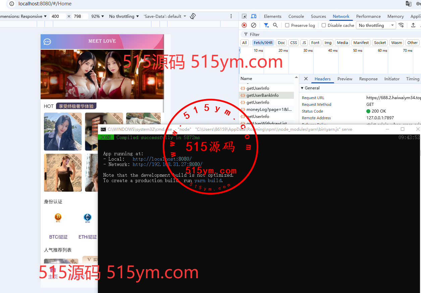
Task: Open network conditions Wi-Fi icon
Action: (401, 25)
